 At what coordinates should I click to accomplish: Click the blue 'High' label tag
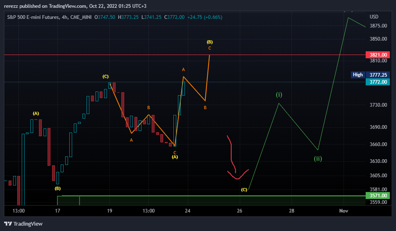(x=358, y=75)
